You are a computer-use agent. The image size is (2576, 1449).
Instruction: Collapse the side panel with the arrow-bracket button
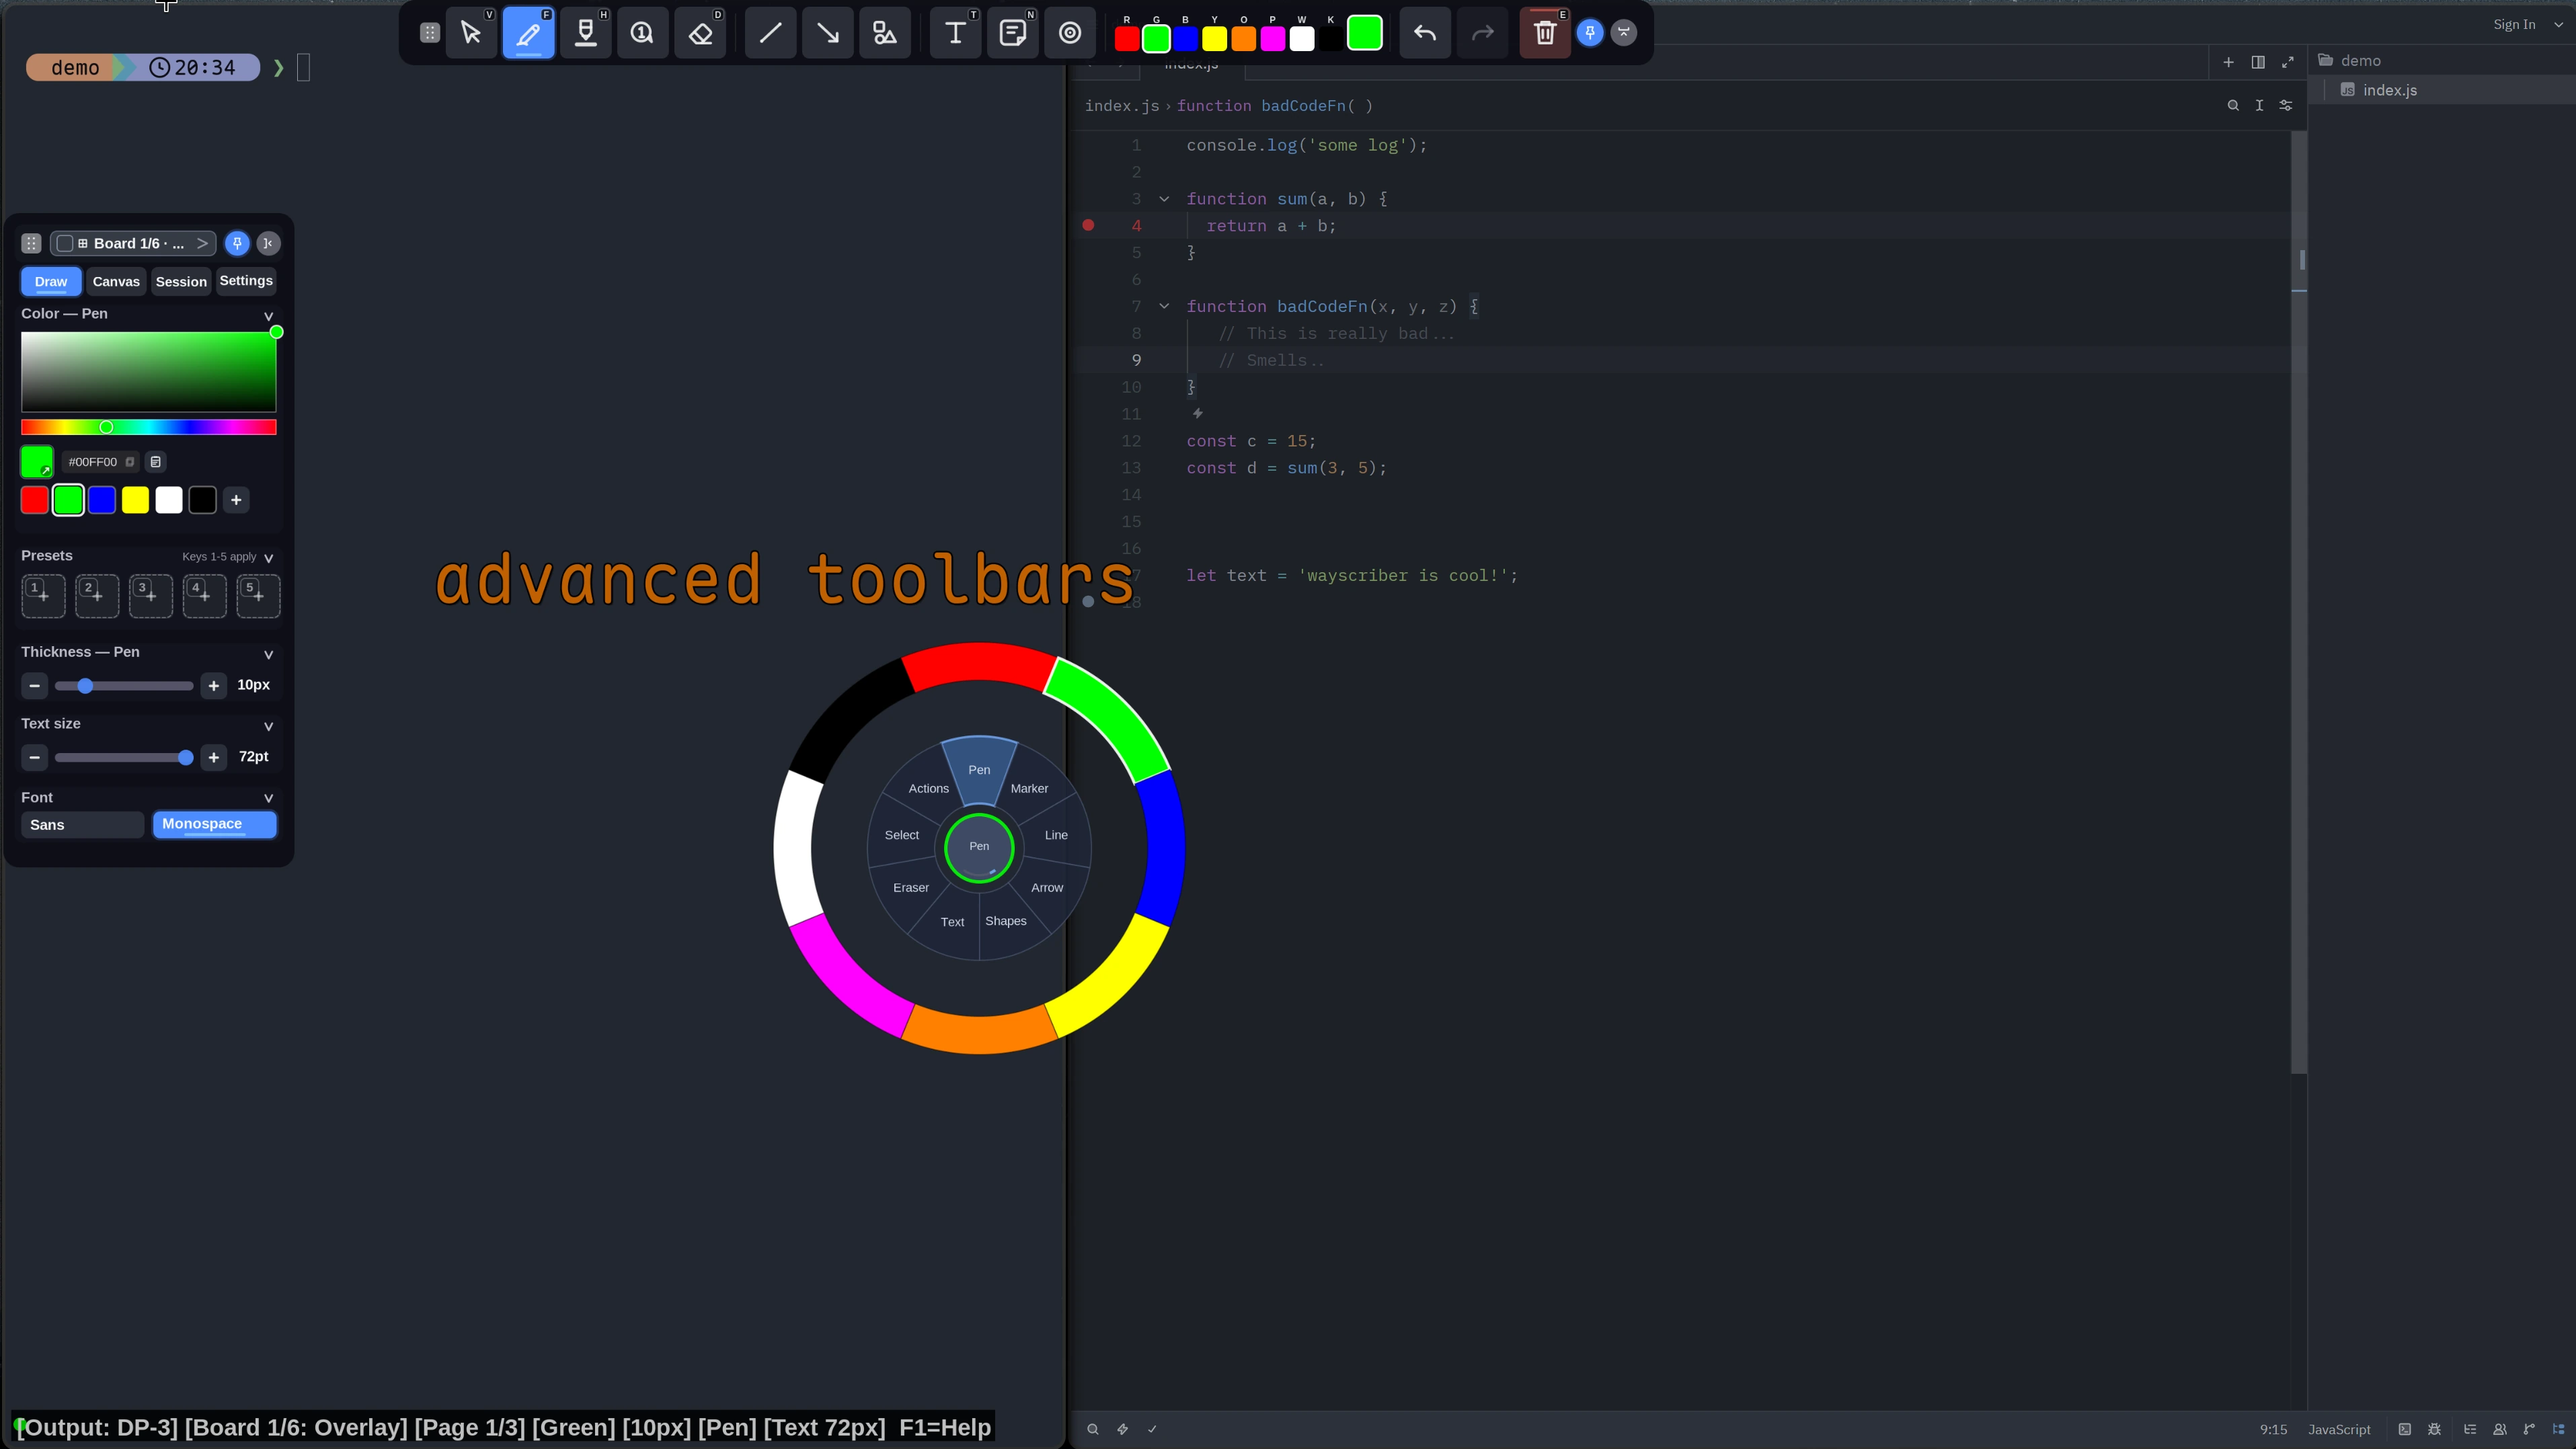click(268, 243)
